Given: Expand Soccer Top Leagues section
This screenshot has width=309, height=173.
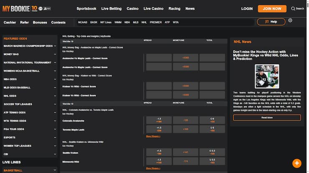Looking at the screenshot, I should pyautogui.click(x=30, y=104).
